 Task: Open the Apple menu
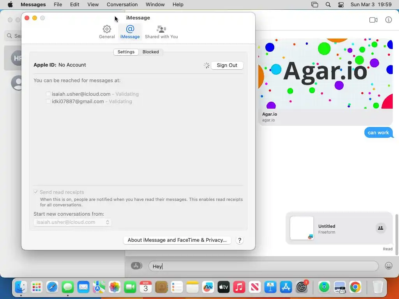10,5
